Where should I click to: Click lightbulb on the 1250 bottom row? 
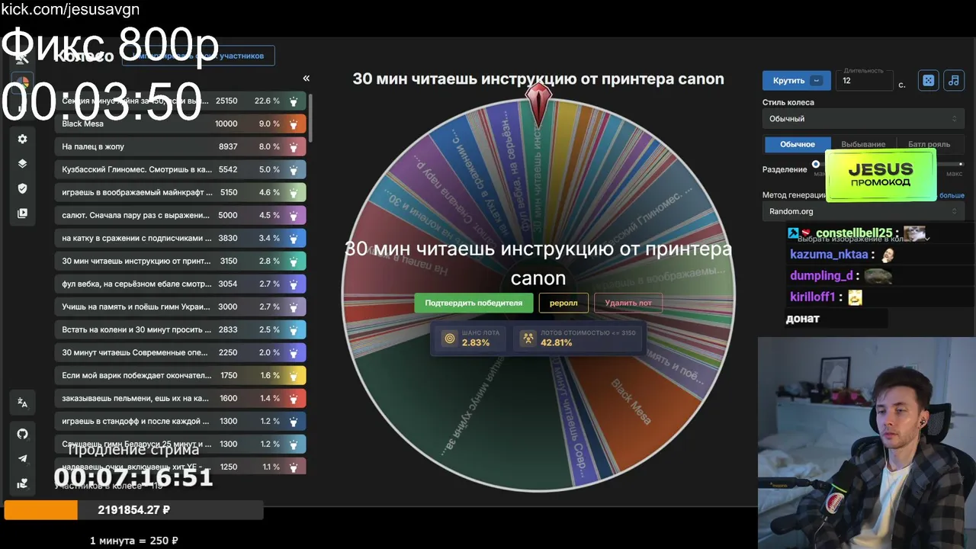tap(294, 467)
